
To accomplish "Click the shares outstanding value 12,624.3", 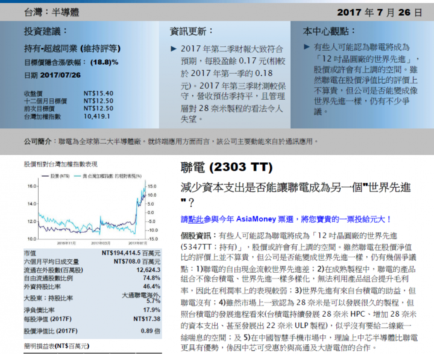I will [148, 270].
